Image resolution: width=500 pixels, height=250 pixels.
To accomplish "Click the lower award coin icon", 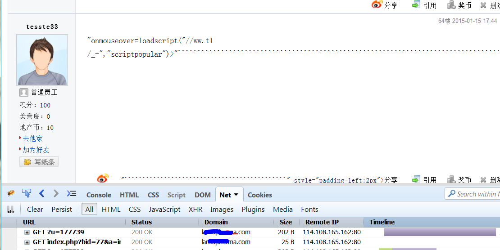I will pyautogui.click(x=451, y=179).
